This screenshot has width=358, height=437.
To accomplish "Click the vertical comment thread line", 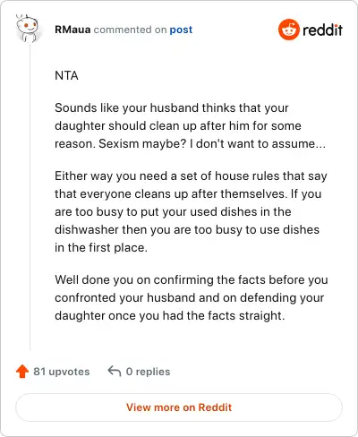I will (30, 197).
